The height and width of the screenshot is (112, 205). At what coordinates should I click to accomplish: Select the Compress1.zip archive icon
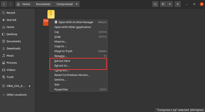(51, 14)
